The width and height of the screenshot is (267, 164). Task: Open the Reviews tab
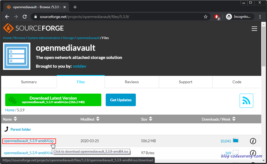(x=132, y=82)
